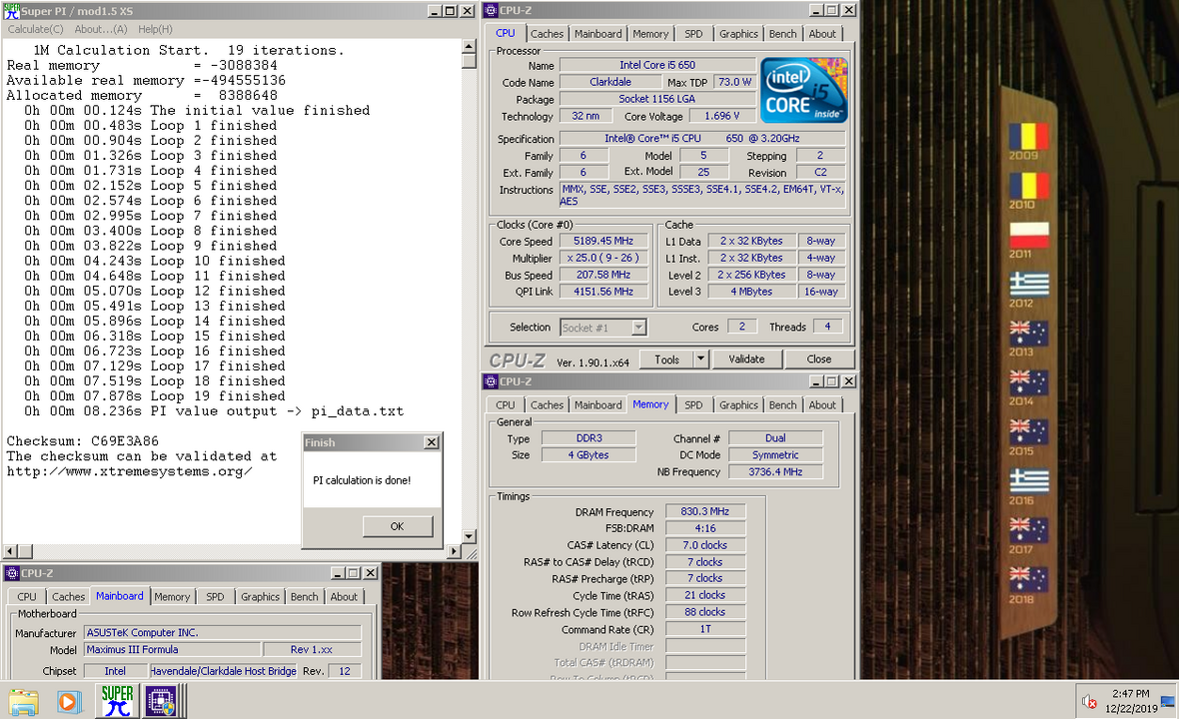Open SPD tab in the CPU-Z Processor window
1179x719 pixels.
(693, 34)
